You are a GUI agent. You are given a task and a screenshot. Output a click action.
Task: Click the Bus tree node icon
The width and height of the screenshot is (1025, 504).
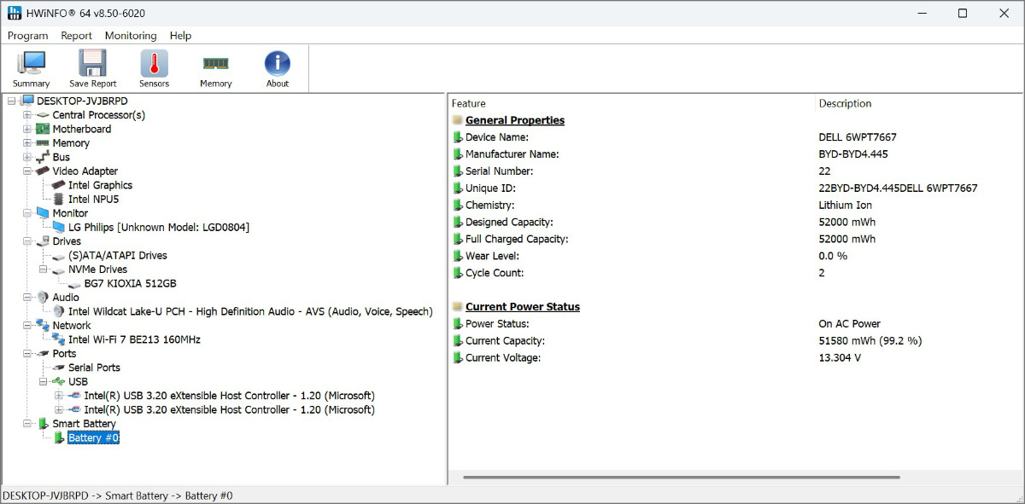(43, 157)
